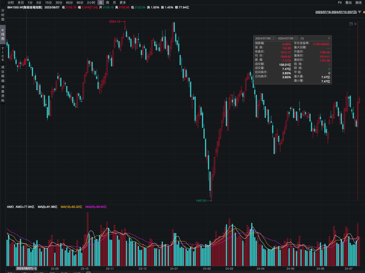This screenshot has height=273, width=365.
Task: Click the 叠加 overlay button
Action: tap(348, 2)
